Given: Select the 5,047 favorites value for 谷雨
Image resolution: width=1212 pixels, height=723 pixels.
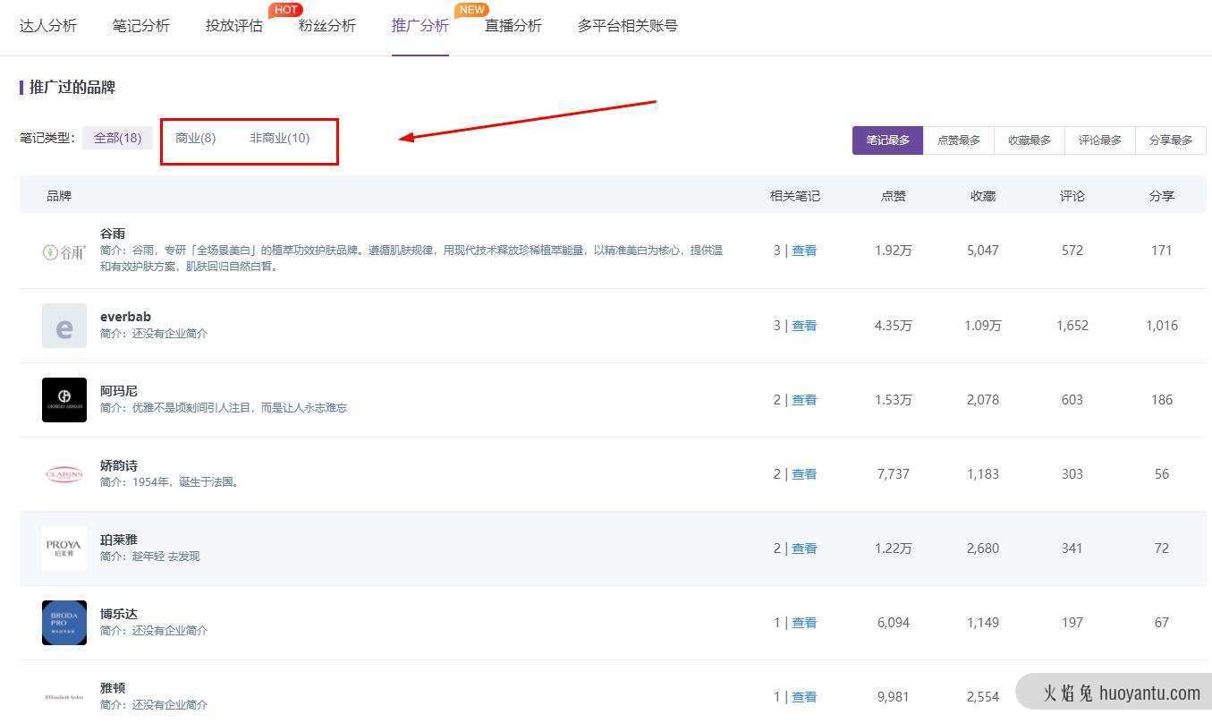Looking at the screenshot, I should (x=983, y=251).
